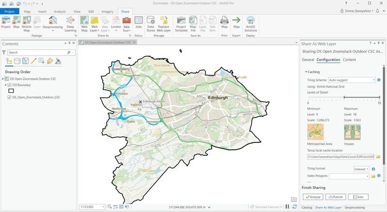Switch to the Geoprocessing pane tab

point(355,207)
